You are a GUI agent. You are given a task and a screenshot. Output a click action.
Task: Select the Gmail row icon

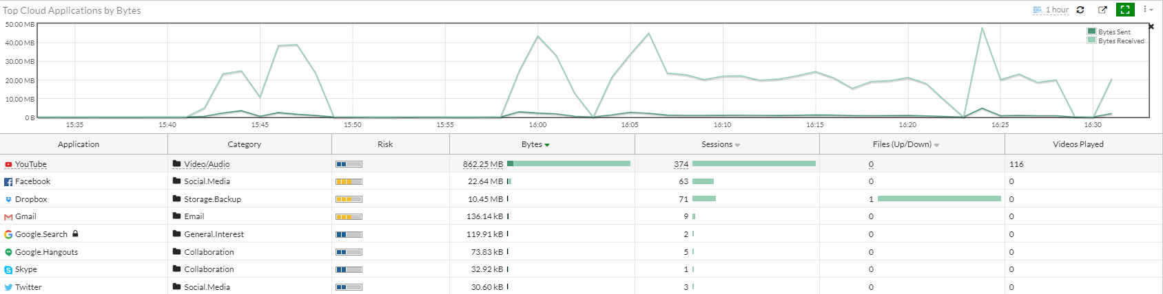tap(8, 217)
